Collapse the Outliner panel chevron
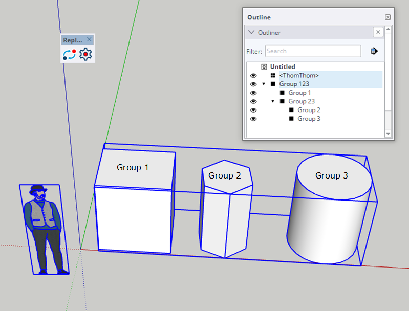 251,32
